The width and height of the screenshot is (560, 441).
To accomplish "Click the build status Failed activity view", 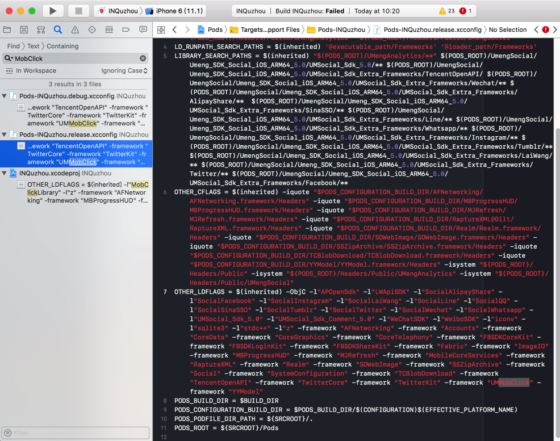I will 354,11.
